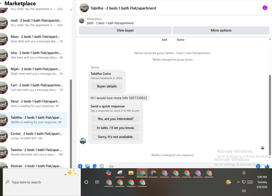
Task: Click the Add label under the header
Action: click(164, 40)
